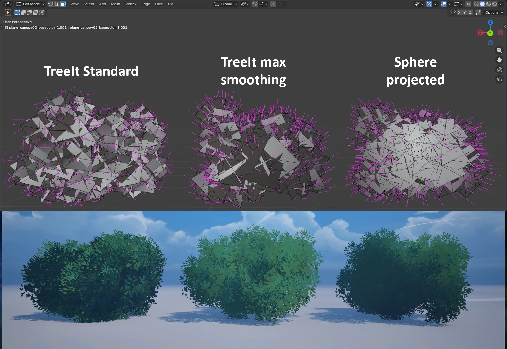Open the Vertex menu
507x349 pixels.
tap(131, 4)
